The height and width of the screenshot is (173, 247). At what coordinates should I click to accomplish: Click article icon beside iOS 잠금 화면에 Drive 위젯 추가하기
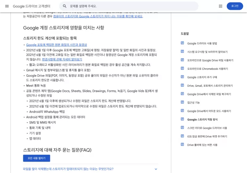tap(182, 136)
